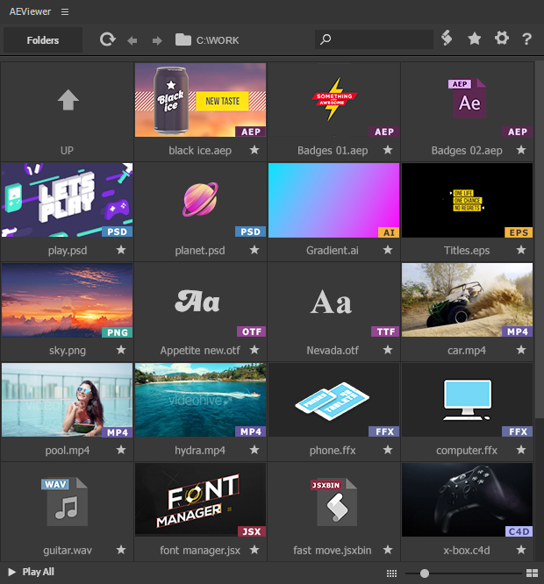Open the Folders tab
Image resolution: width=544 pixels, height=584 pixels.
point(43,40)
